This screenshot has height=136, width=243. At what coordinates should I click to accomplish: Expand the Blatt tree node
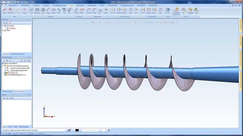3,30
